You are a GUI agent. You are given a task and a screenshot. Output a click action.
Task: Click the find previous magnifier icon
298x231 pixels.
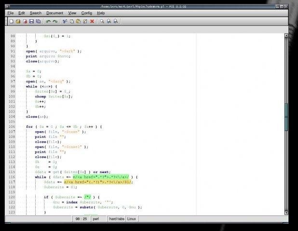coord(108,21)
